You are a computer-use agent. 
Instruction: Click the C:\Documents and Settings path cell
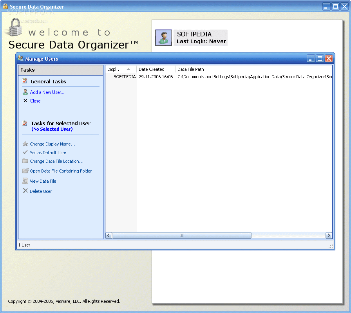tap(255, 77)
